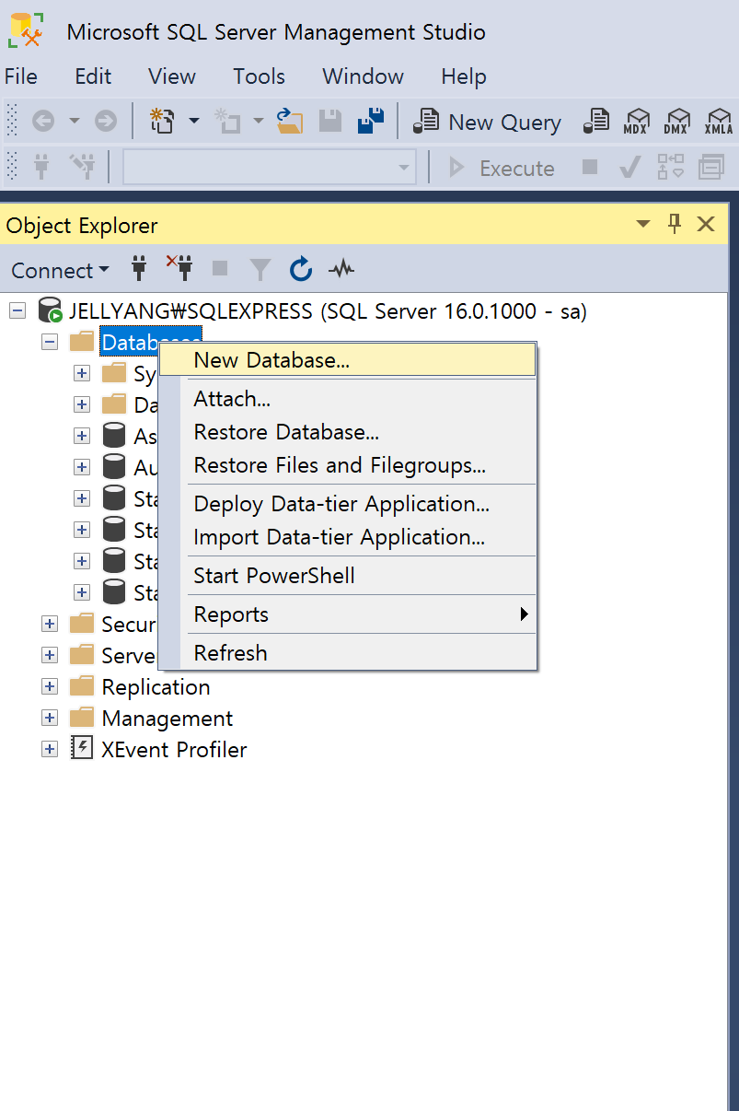
Task: Click the Parse checkmark icon
Action: (629, 168)
